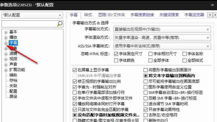Viewport: 217px width, 122px height.
Task: Select 配置 in settings tree
Action: [x=13, y=91]
